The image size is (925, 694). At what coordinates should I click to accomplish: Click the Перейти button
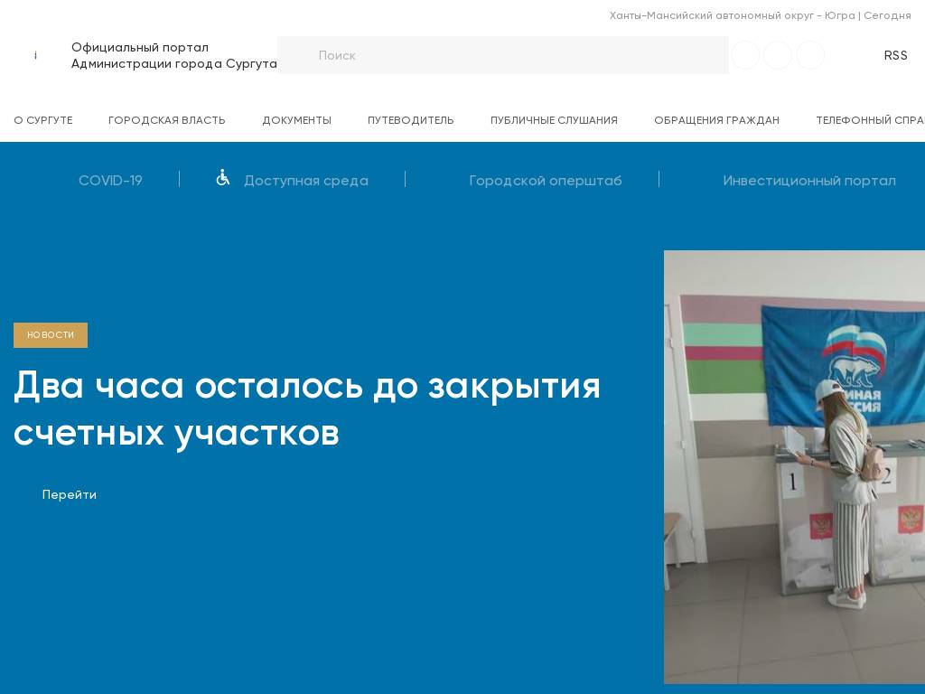(69, 494)
